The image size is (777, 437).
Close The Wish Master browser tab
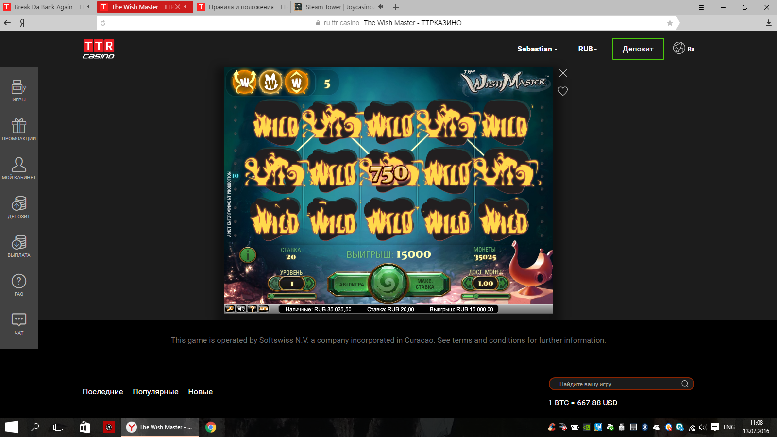click(x=178, y=7)
